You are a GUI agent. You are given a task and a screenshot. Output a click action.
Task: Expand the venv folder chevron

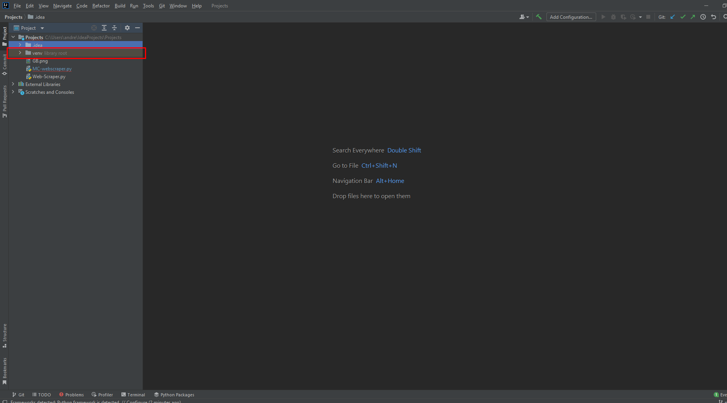tap(20, 53)
